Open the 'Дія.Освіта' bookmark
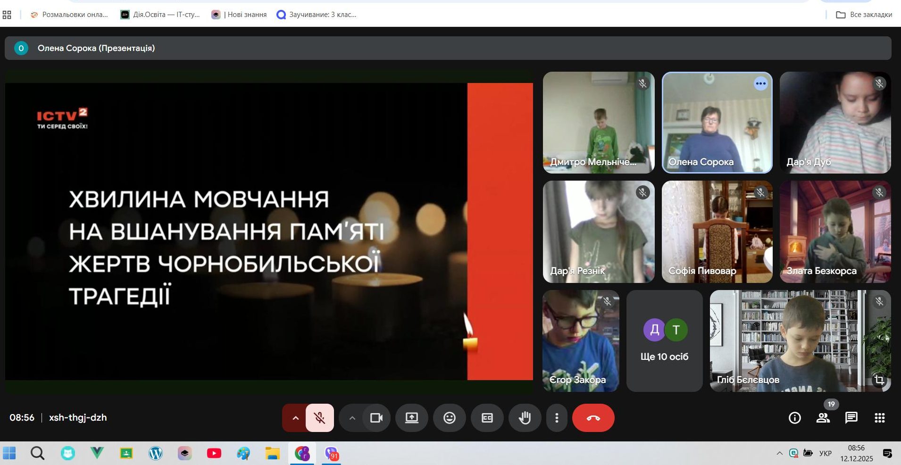The height and width of the screenshot is (465, 901). coord(160,15)
